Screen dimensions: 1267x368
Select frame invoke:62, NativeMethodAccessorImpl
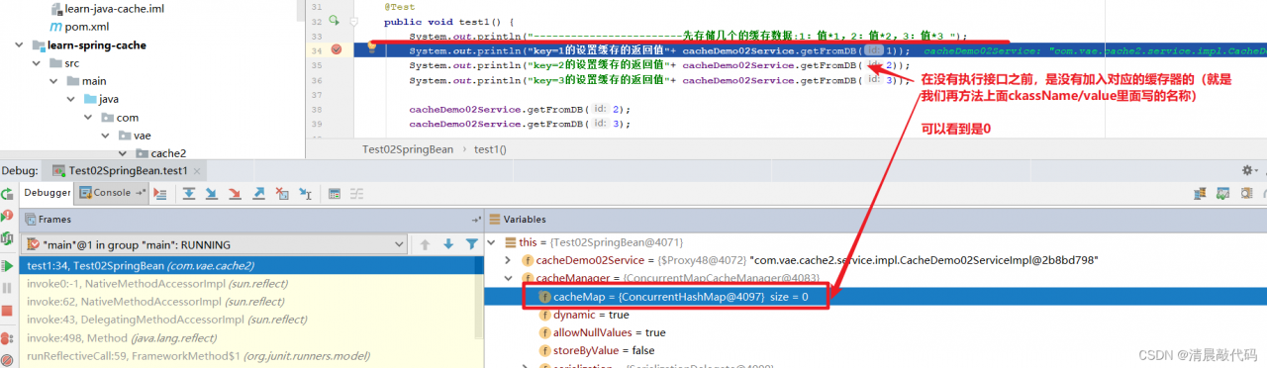[250, 302]
